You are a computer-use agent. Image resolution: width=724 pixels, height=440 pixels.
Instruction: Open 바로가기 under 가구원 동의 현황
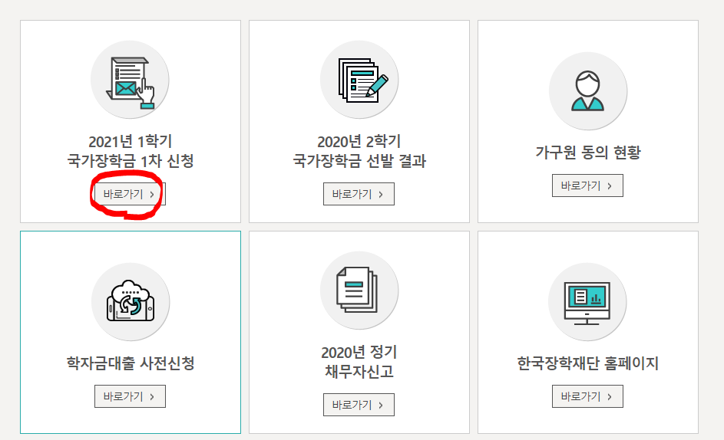click(x=587, y=186)
